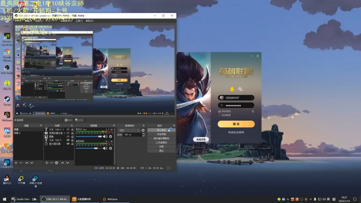Toggle visibility of 图像 source

coord(68,137)
